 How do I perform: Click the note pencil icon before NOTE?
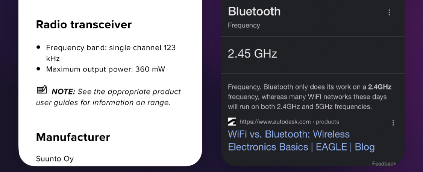coord(42,90)
